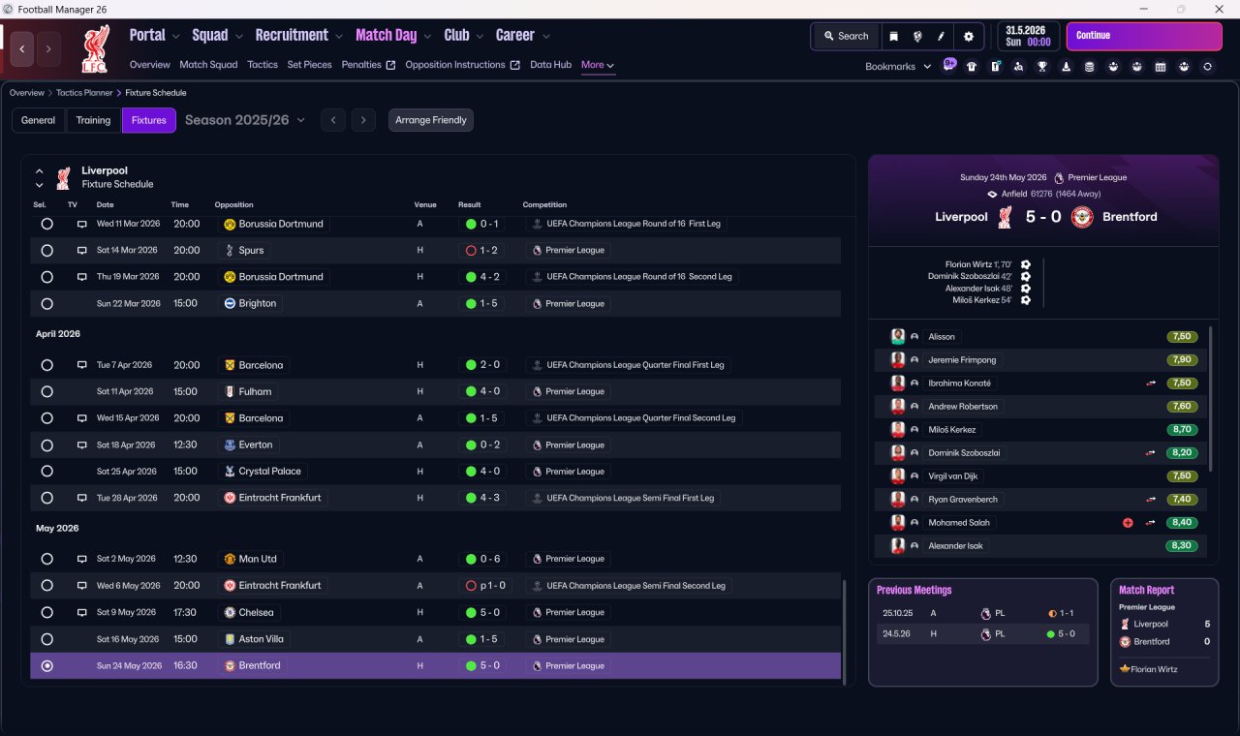
Task: Click TV icon in the Chelsea row
Action: click(x=82, y=612)
